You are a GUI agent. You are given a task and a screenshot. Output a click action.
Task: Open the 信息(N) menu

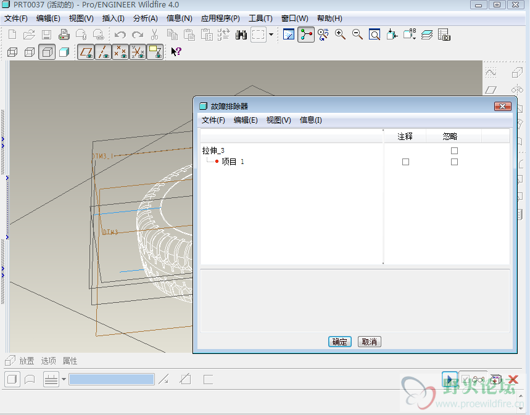(x=180, y=18)
